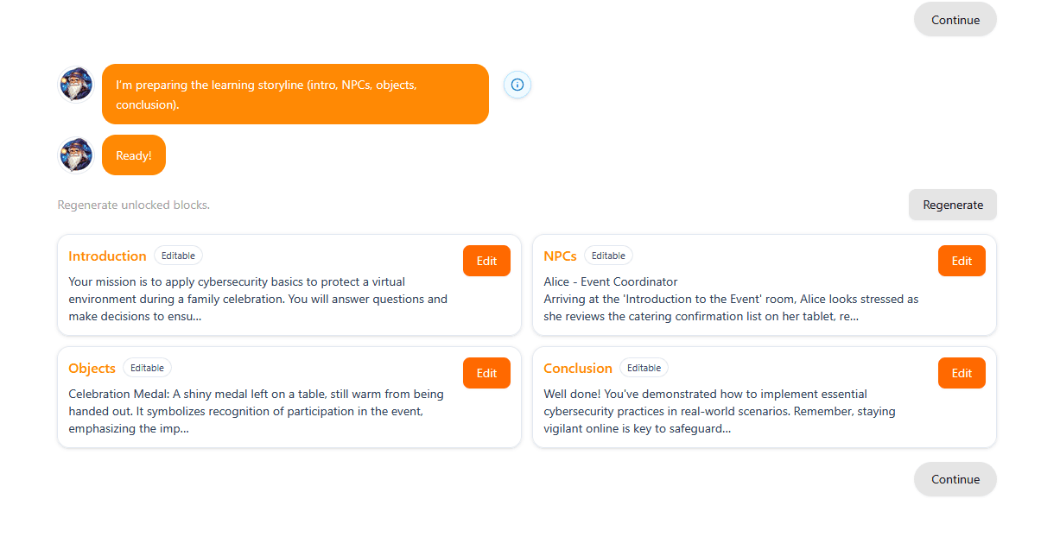Click the orange Ready! chat bubble
This screenshot has width=1041, height=537.
(134, 155)
